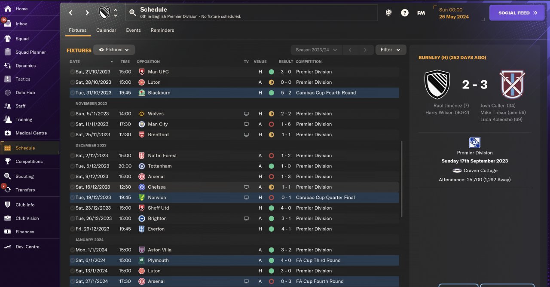Click the help question mark icon
This screenshot has height=287, width=550.
405,13
